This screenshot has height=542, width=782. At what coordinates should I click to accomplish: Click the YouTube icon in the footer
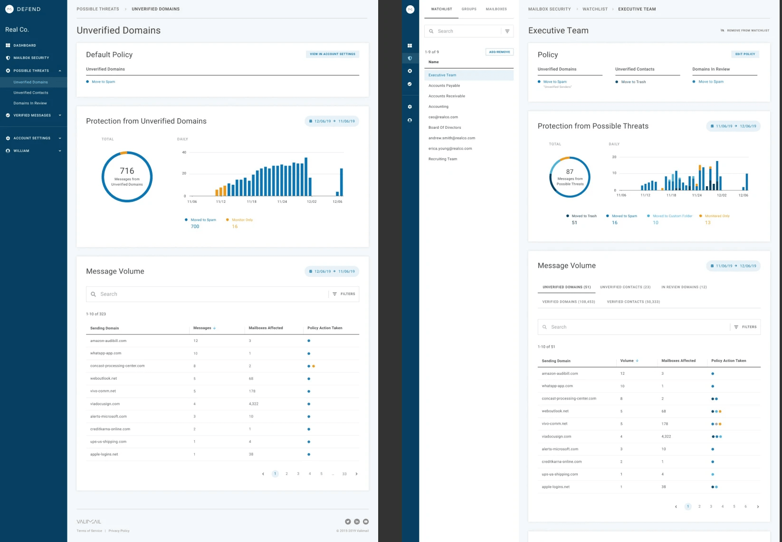pyautogui.click(x=366, y=522)
